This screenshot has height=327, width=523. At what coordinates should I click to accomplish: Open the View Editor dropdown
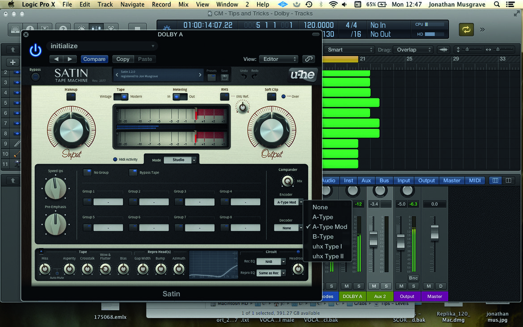(278, 59)
